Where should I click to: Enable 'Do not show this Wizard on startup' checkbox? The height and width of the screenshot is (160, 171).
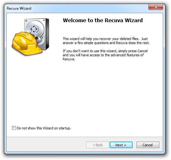tap(14, 128)
